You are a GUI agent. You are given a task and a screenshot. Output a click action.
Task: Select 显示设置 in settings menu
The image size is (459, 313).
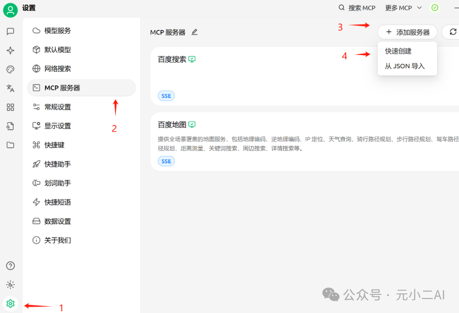(x=81, y=126)
